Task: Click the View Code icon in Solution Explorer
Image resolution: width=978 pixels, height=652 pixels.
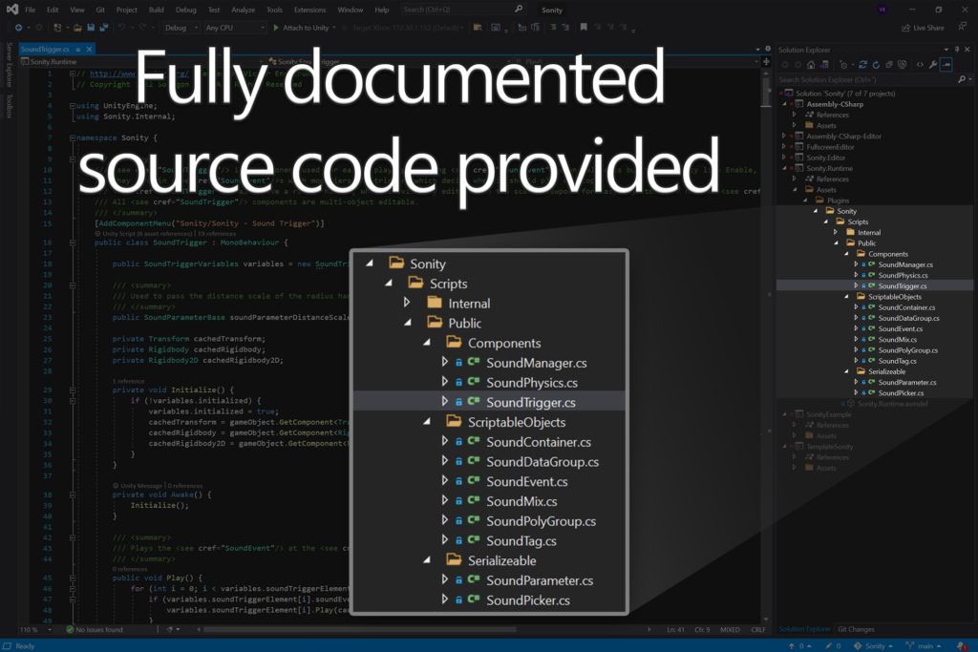Action: pyautogui.click(x=920, y=65)
